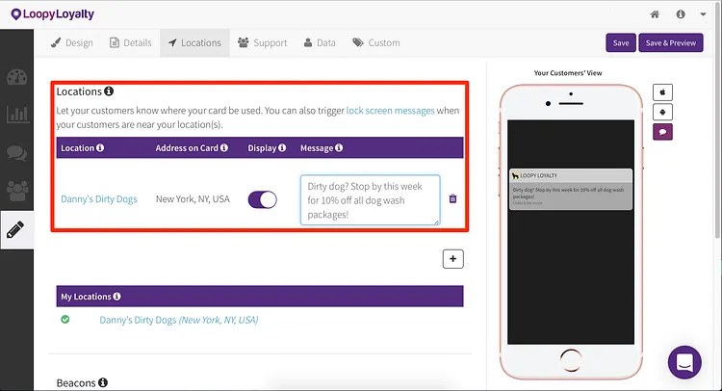
Task: Switch to the Details tab
Action: point(131,42)
